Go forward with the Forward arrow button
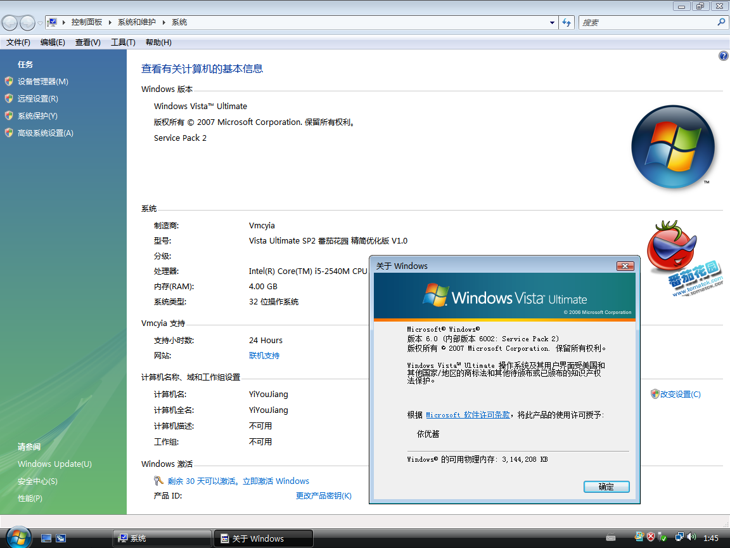Image resolution: width=730 pixels, height=548 pixels. pos(27,22)
